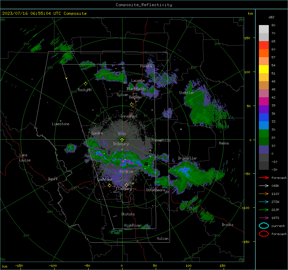
Task: Click the red forecast ellipse in legend
Action: (x=264, y=234)
